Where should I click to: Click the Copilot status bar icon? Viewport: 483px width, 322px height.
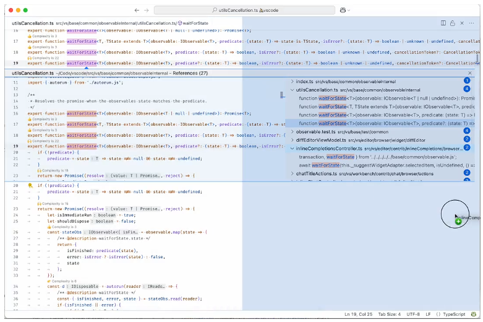tap(474, 314)
